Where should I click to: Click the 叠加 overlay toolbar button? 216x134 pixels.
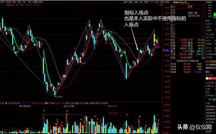[x=131, y=2]
